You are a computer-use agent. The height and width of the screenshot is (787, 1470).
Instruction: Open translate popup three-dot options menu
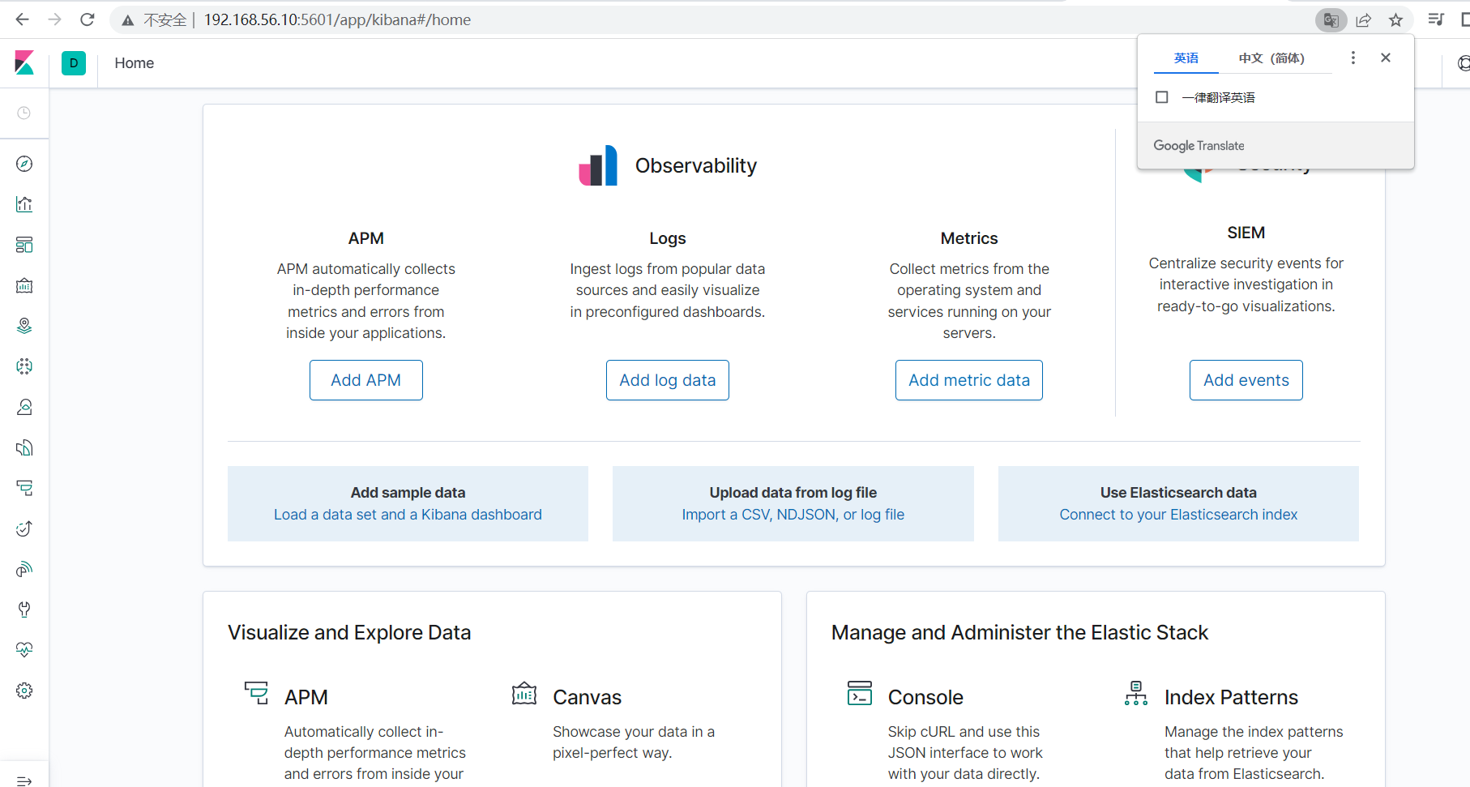tap(1352, 58)
